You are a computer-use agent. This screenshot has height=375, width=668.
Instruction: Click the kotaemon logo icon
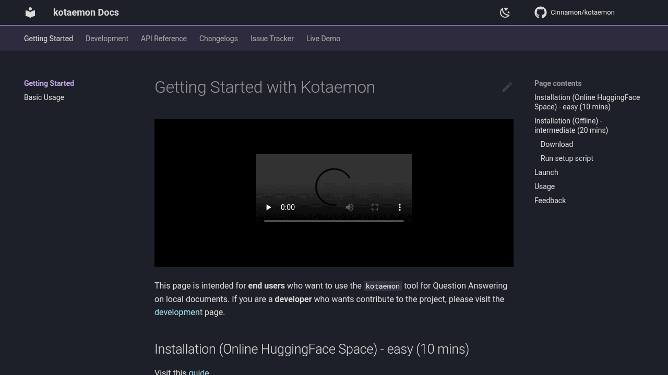coord(30,12)
